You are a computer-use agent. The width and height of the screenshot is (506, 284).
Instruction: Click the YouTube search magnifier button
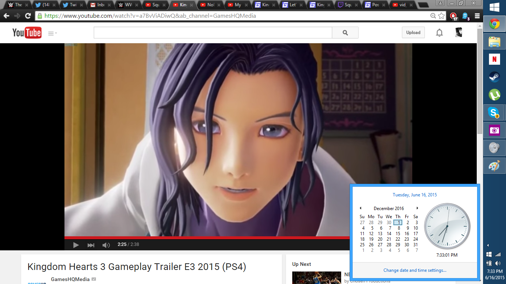(345, 33)
